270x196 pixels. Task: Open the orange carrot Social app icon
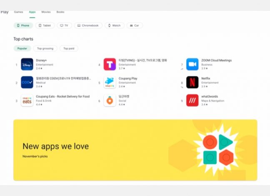click(110, 101)
